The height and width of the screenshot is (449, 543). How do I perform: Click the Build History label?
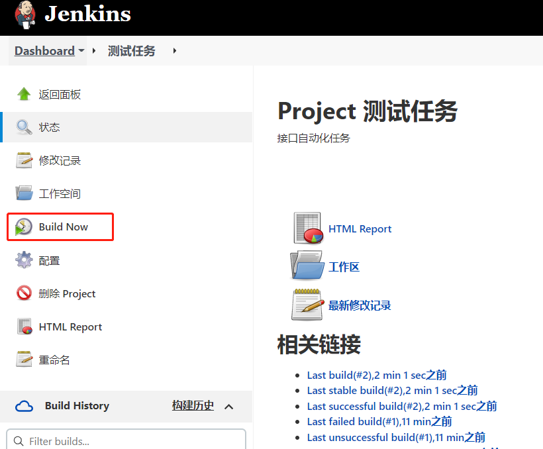[x=77, y=406]
